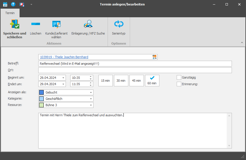246x160 pixels.
Task: Click the calendar icon in title bar
Action: (x=5, y=4)
